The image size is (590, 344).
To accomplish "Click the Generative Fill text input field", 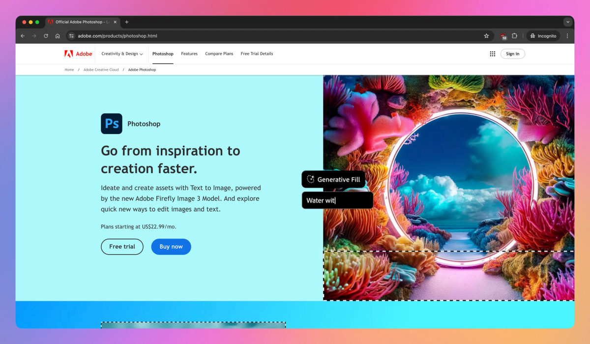I will [x=337, y=200].
